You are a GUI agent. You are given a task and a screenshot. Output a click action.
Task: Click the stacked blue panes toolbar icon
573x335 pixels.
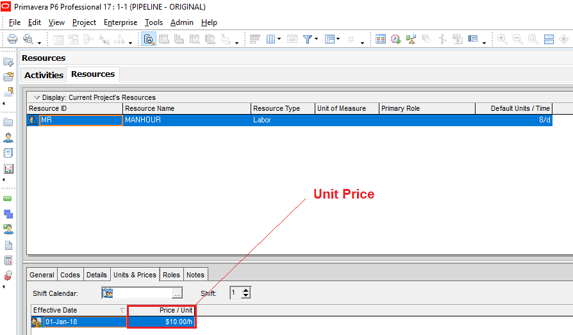(549, 39)
